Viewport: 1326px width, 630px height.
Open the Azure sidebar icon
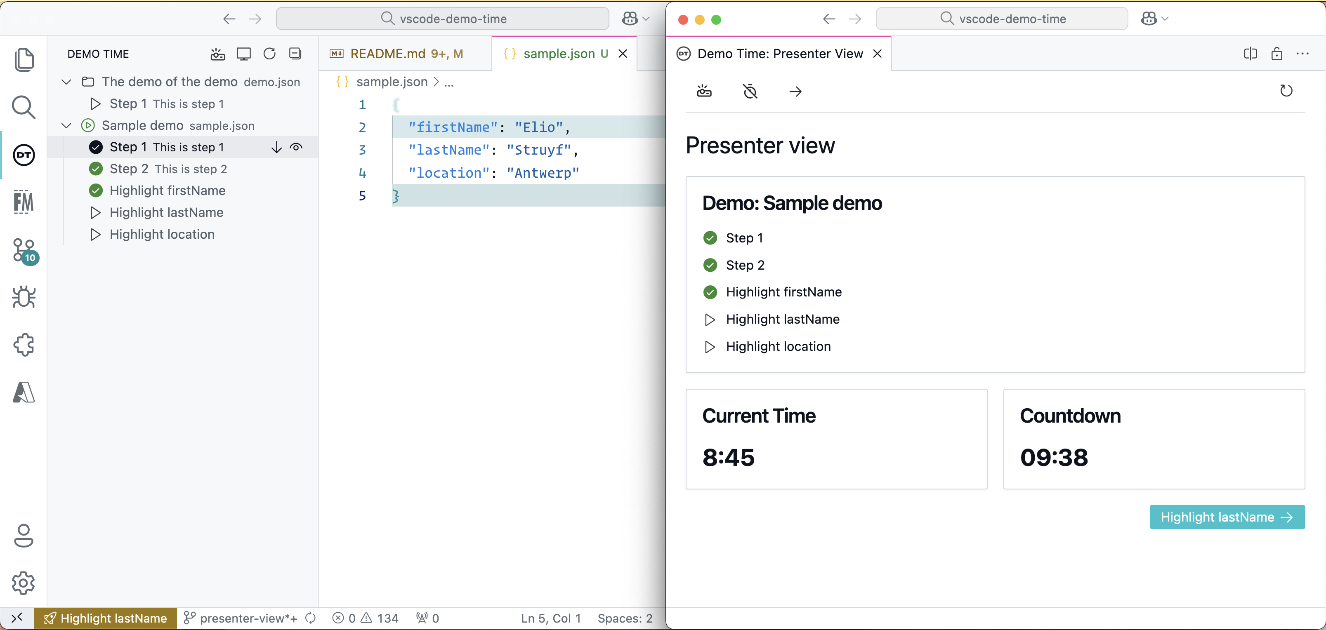[24, 393]
